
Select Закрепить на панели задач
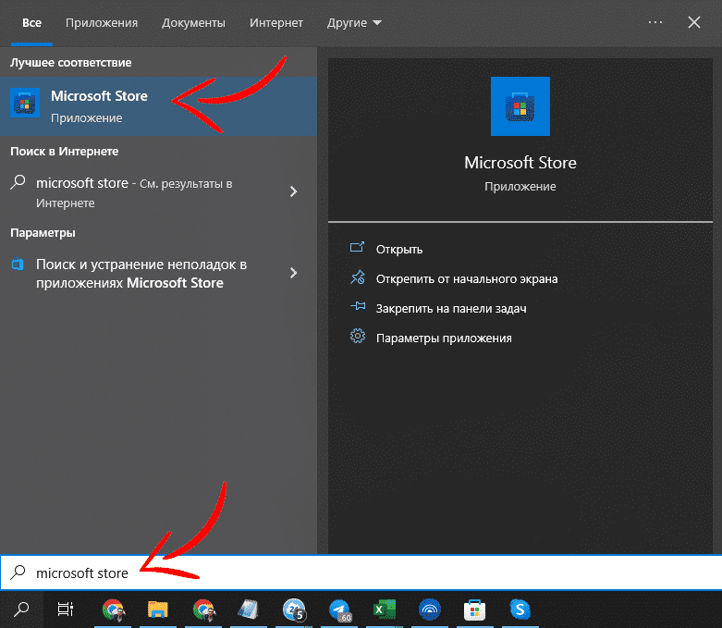(x=451, y=308)
